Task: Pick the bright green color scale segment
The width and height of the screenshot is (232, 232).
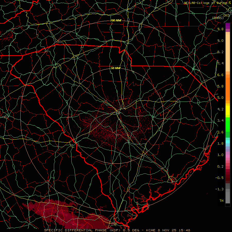Action: coord(228,124)
